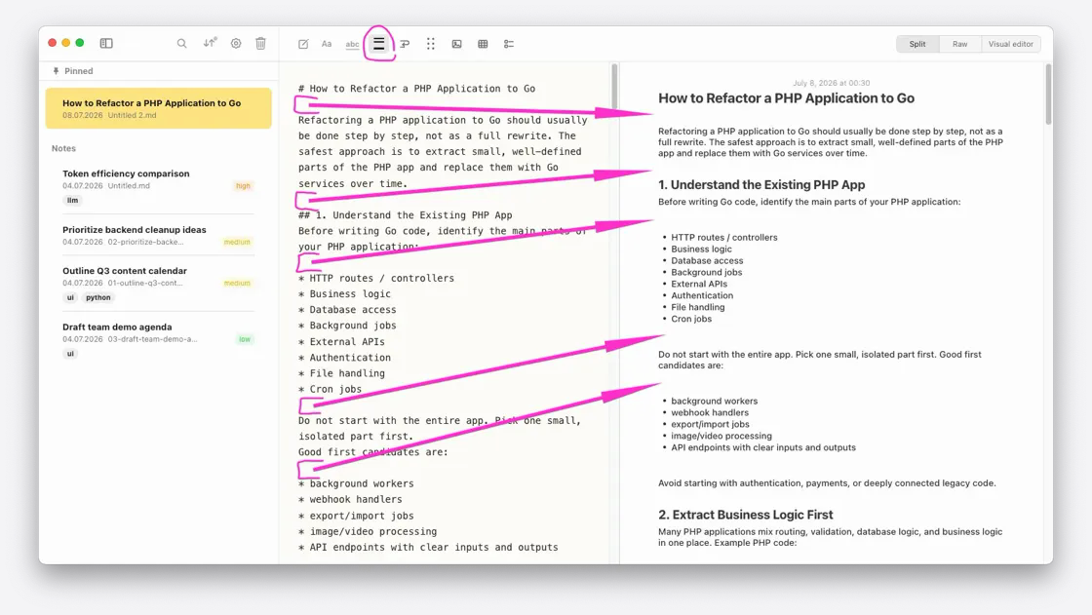Screen dimensions: 1092x615
Task: Click the 'low' priority badge
Action: [x=245, y=339]
